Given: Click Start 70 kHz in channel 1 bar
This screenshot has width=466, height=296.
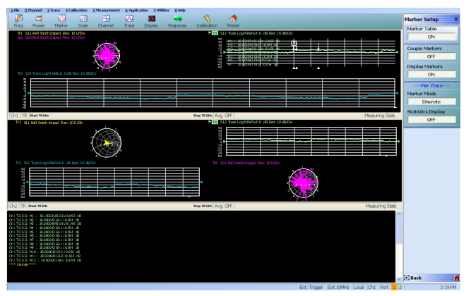Looking at the screenshot, I should [x=40, y=116].
